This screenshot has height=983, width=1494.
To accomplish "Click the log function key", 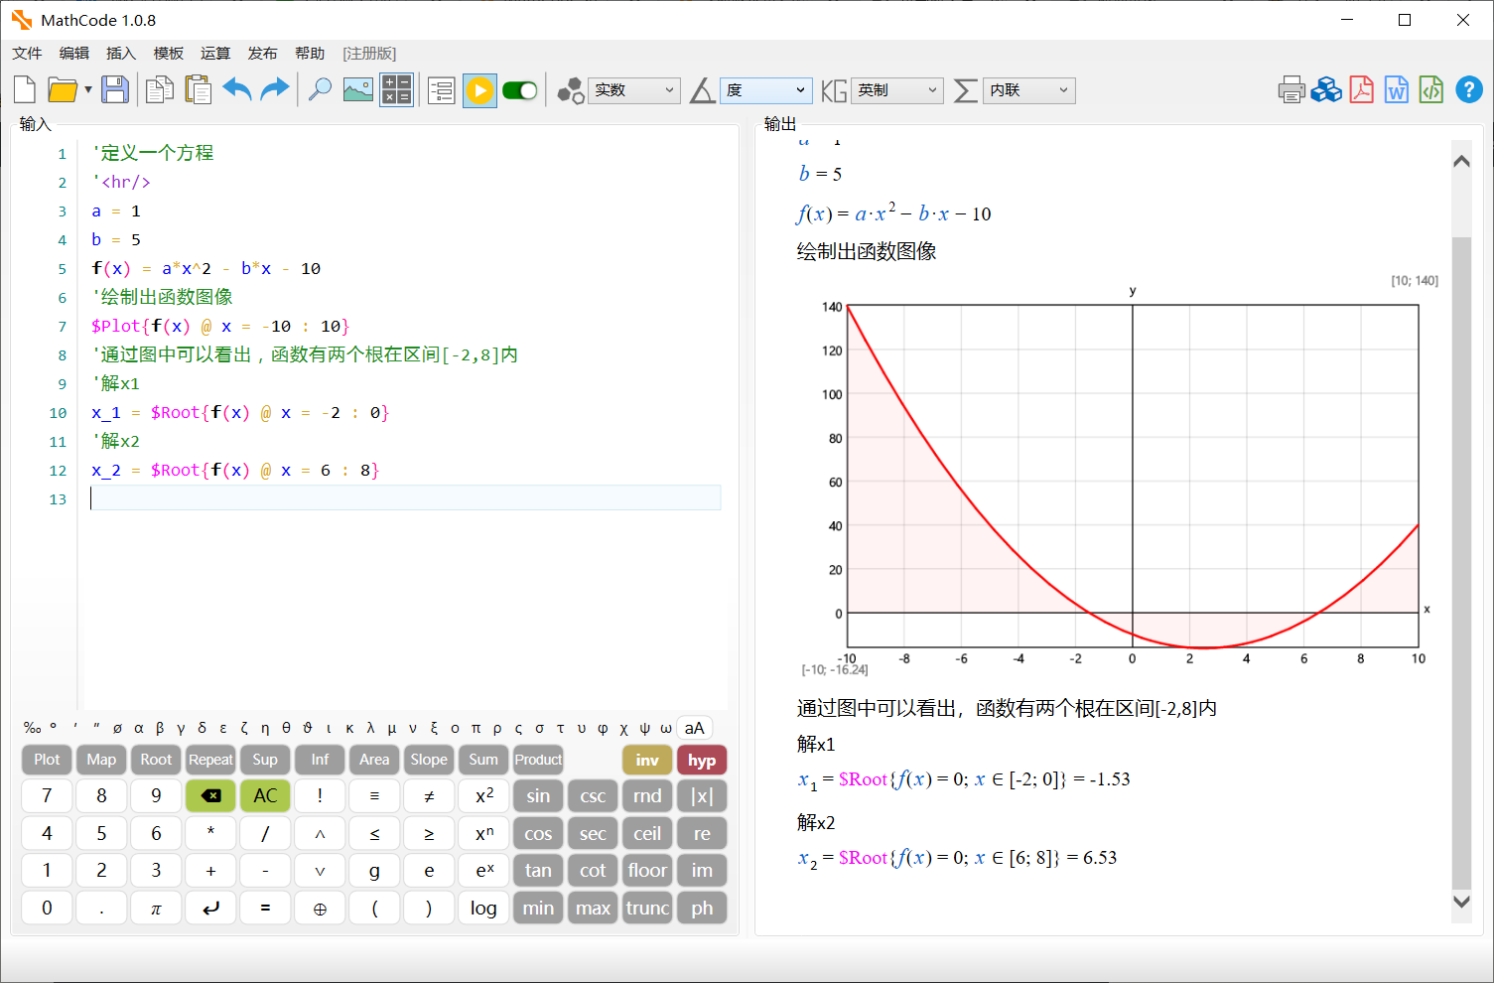I will click(483, 908).
